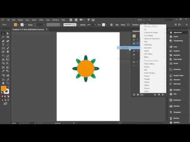Screen dimensions: 190x142
Task: Select the Eyedropper tool
Action: coord(3,71)
